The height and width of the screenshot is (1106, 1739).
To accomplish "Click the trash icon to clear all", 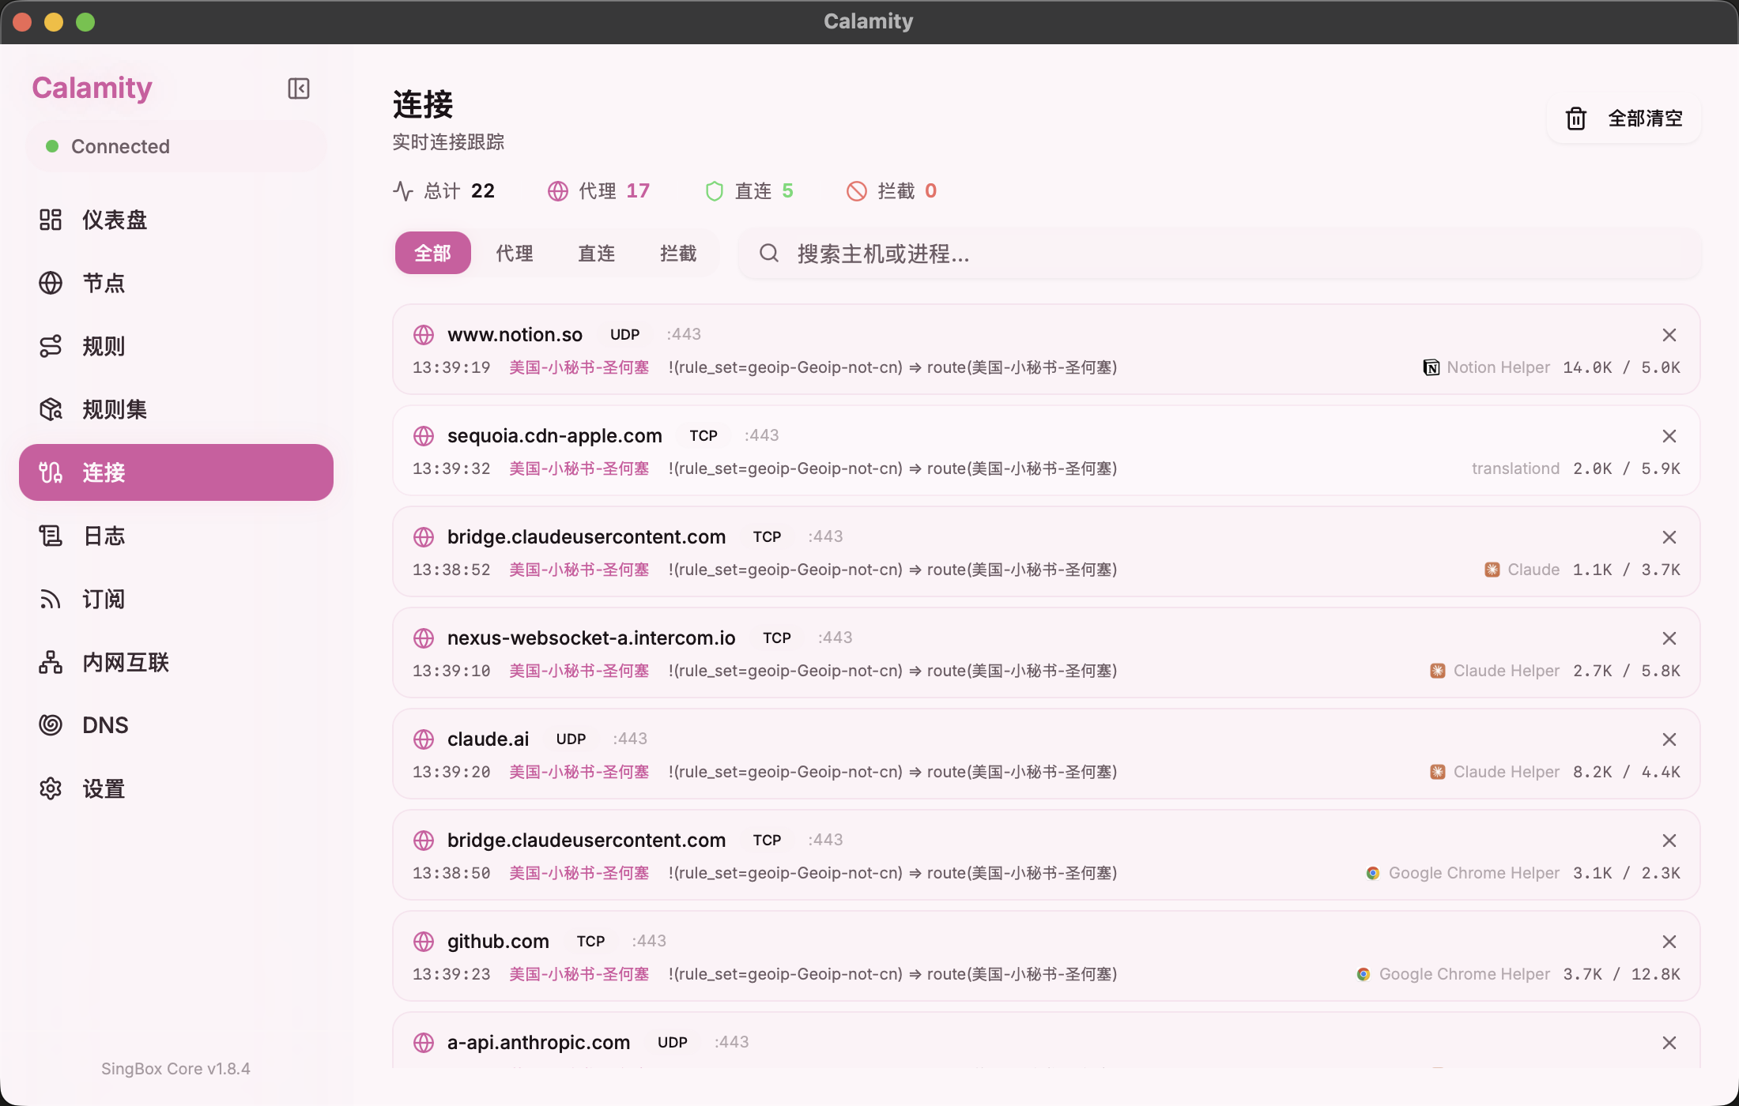I will pyautogui.click(x=1576, y=118).
